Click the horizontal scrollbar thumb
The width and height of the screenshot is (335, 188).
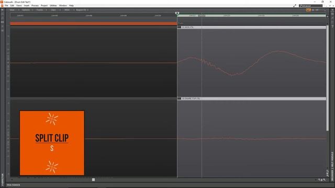[x=93, y=180]
